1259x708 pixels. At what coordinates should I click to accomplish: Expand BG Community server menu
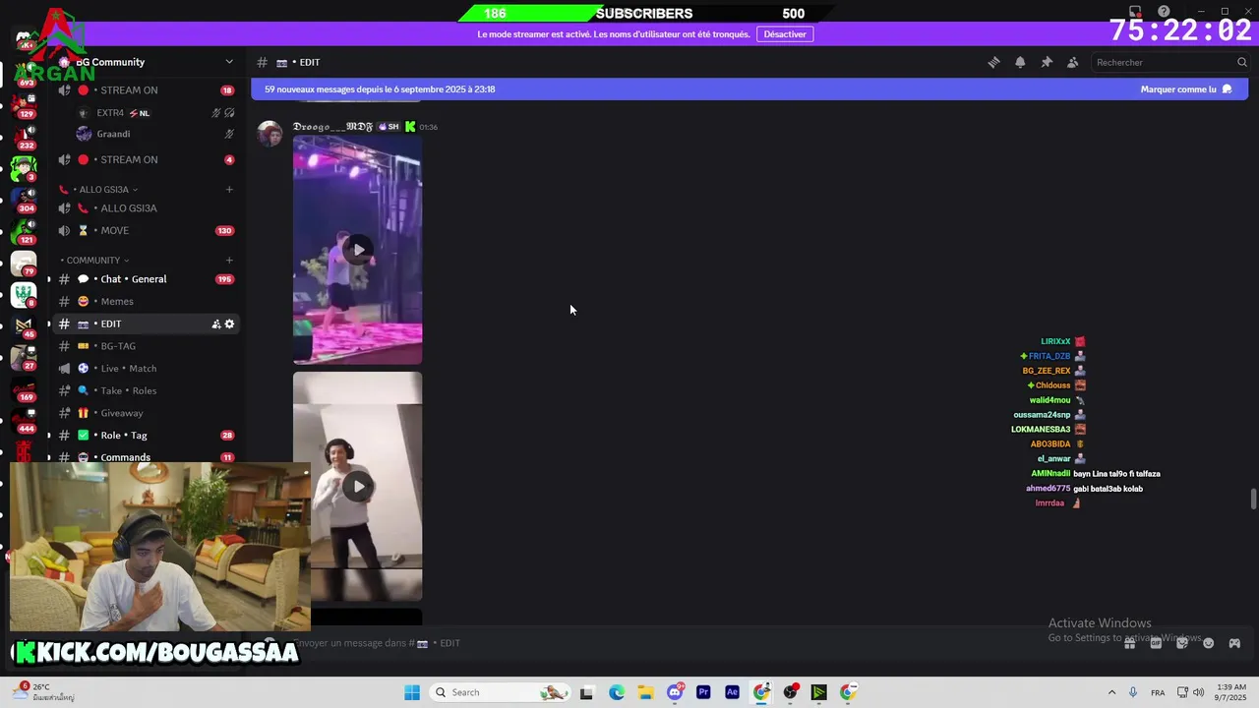click(x=229, y=62)
